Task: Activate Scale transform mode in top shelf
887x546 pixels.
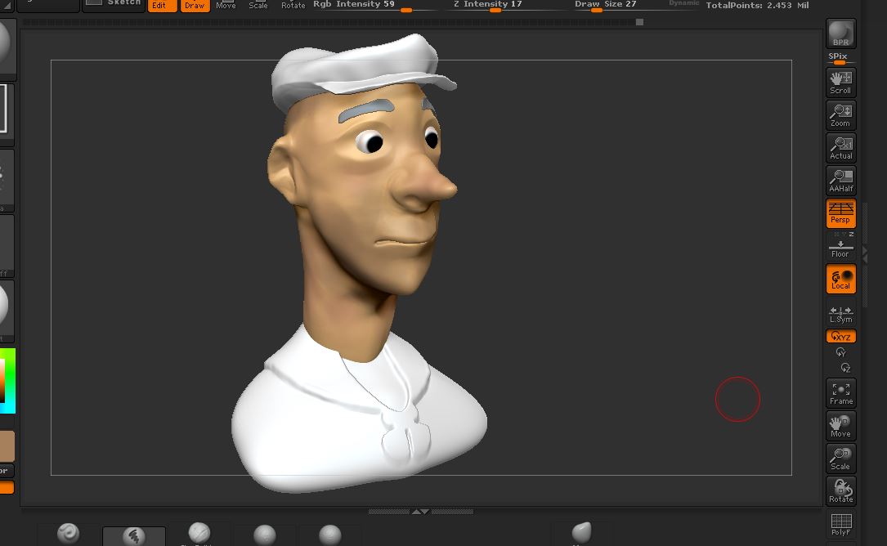Action: point(258,5)
